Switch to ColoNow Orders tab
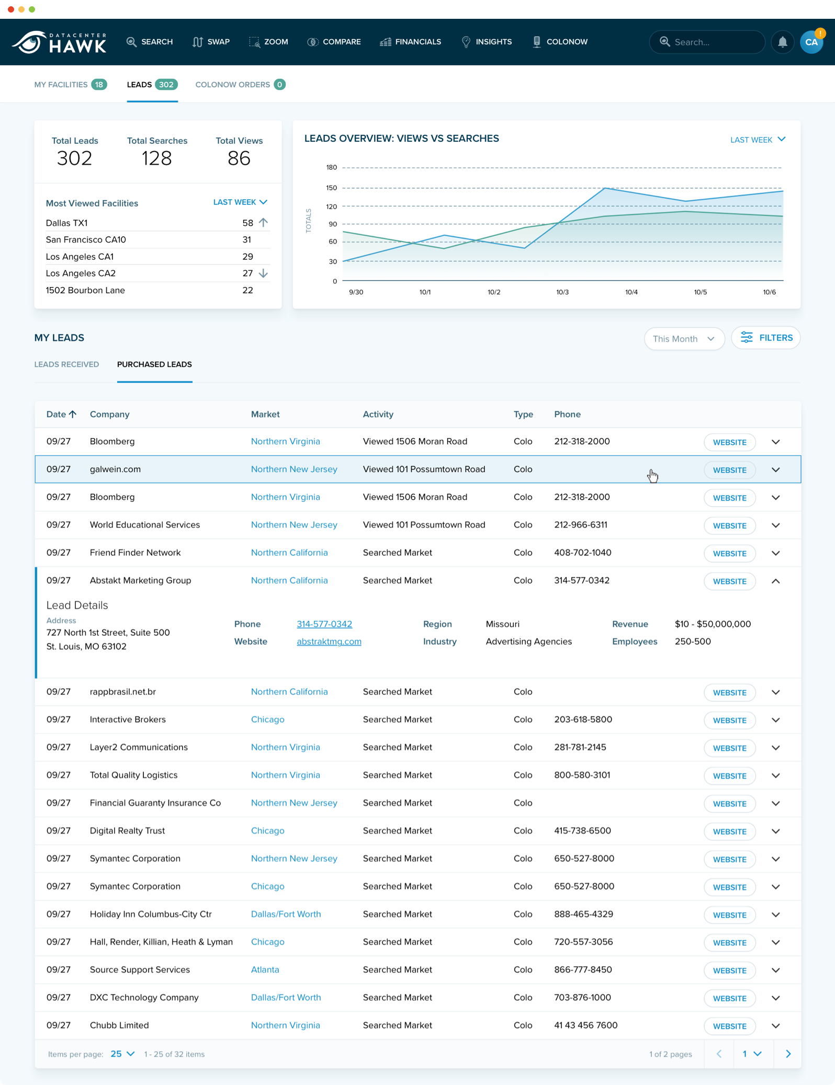835x1085 pixels. pos(240,85)
